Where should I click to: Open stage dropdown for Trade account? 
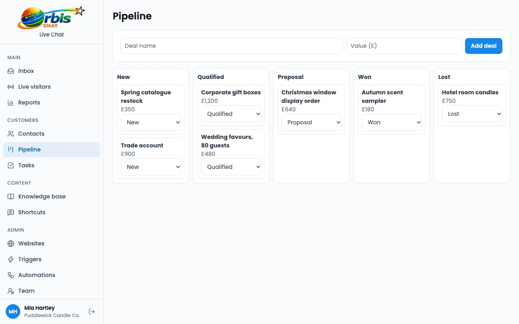[151, 167]
